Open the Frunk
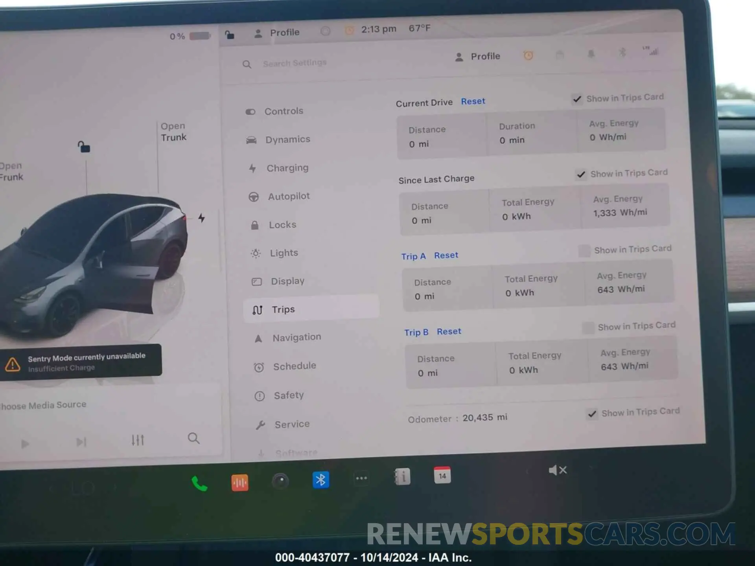 [11, 172]
